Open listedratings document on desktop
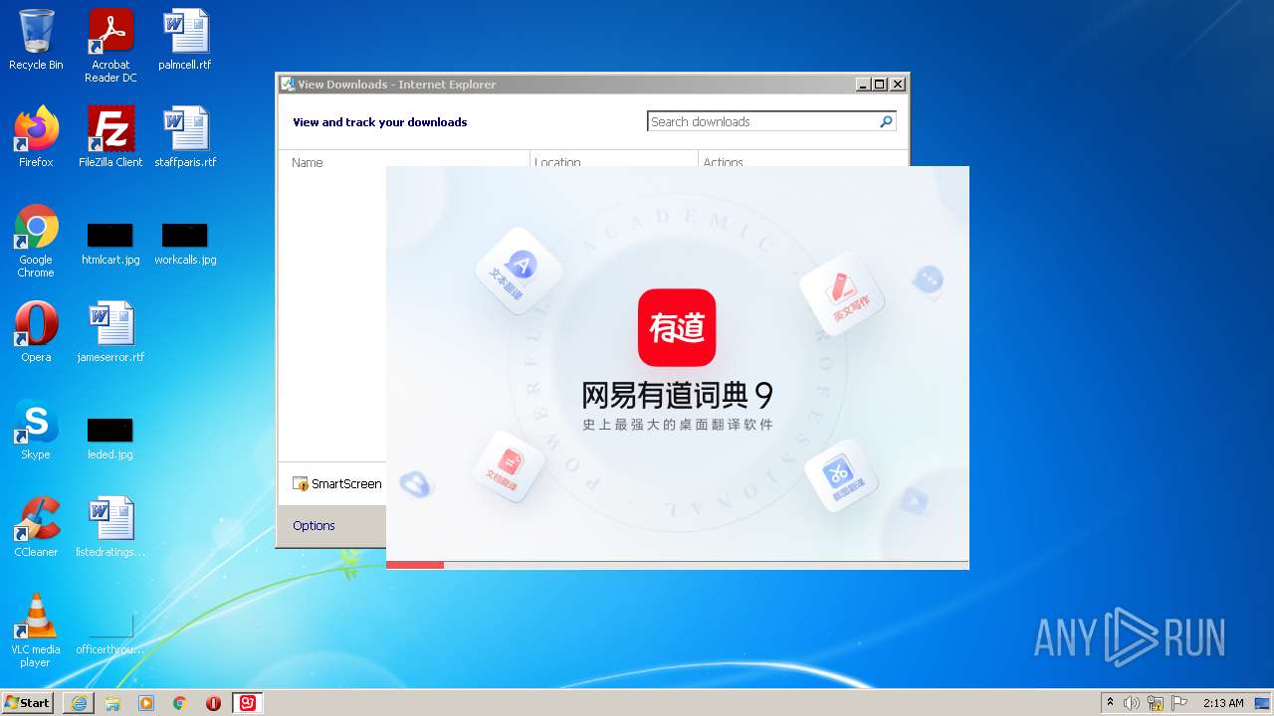 click(110, 526)
